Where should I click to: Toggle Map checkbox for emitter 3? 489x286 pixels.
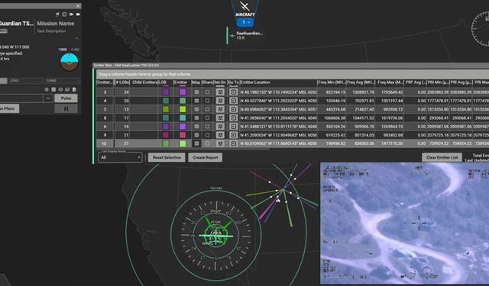196,92
